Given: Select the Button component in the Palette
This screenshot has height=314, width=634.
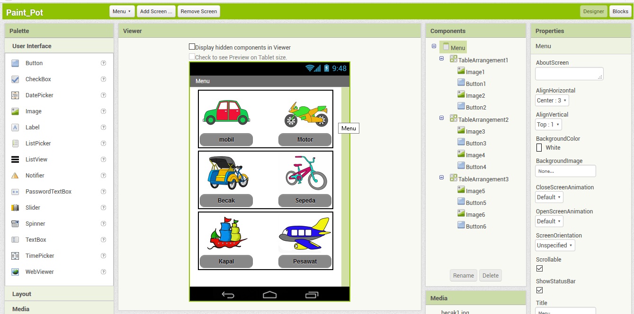Looking at the screenshot, I should coord(33,63).
